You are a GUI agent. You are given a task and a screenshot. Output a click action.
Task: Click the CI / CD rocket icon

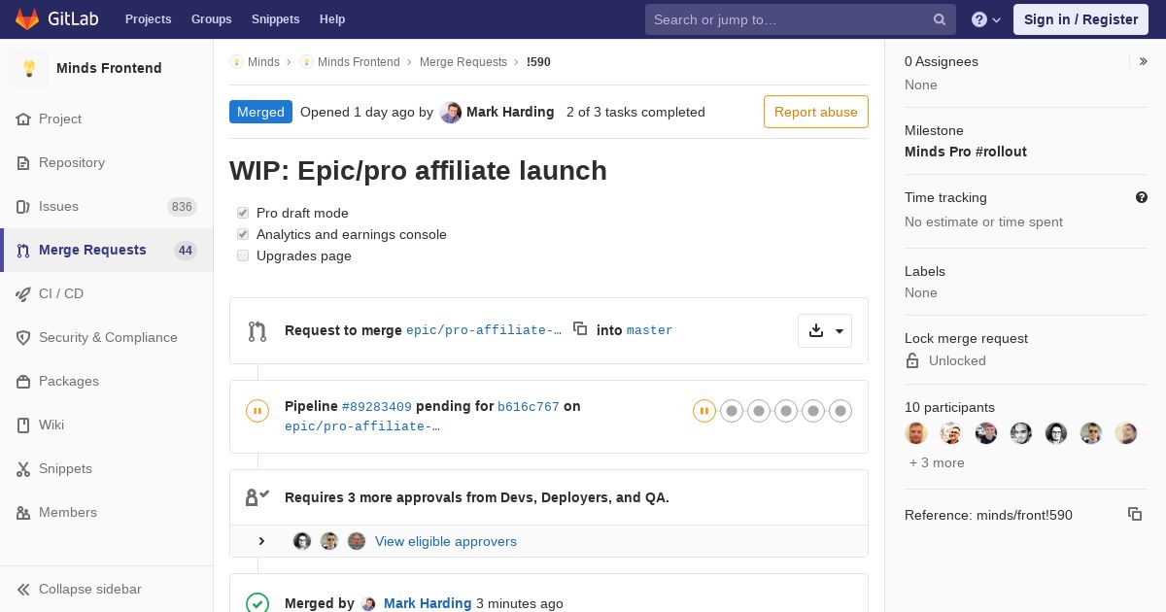pos(23,293)
